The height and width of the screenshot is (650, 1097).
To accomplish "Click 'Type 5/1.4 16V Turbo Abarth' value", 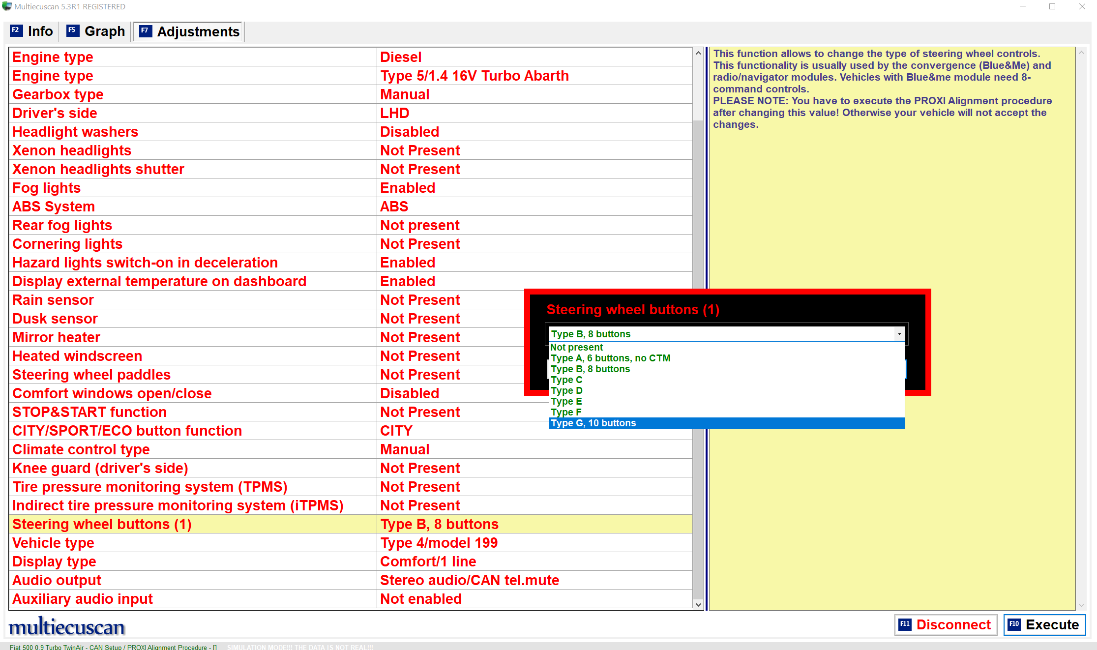I will tap(534, 76).
